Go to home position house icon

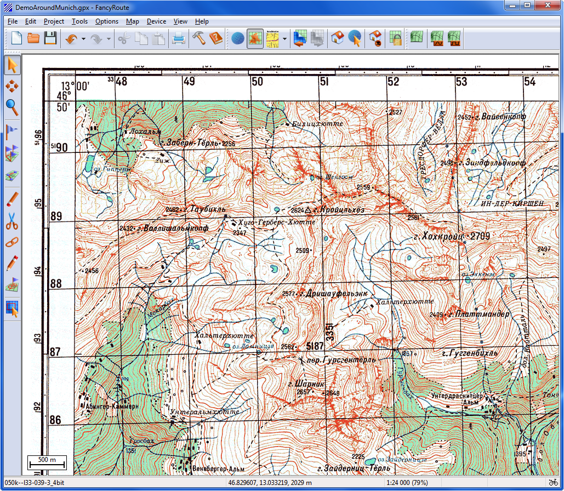click(x=338, y=38)
